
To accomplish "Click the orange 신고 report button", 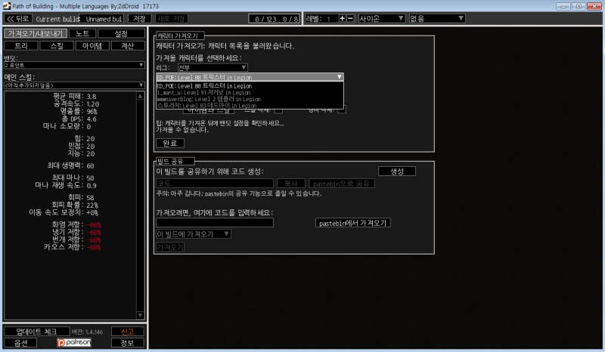I will coord(127,332).
